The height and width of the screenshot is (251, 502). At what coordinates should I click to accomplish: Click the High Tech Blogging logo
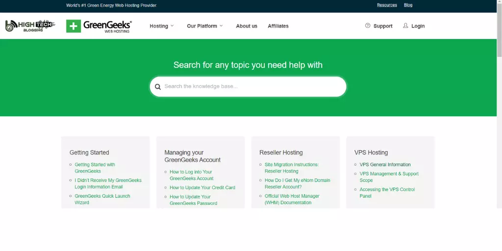30,25
